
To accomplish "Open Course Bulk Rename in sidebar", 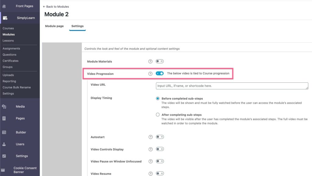I will [16, 87].
